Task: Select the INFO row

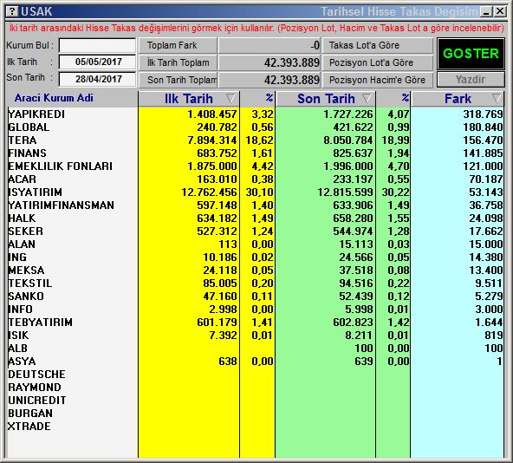Action: pos(255,310)
